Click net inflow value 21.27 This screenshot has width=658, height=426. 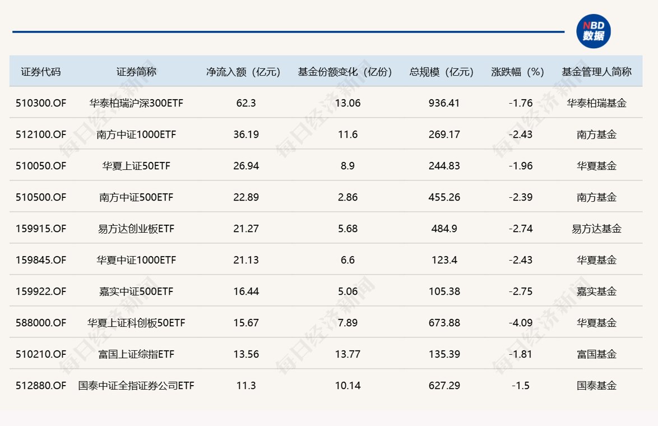[246, 229]
